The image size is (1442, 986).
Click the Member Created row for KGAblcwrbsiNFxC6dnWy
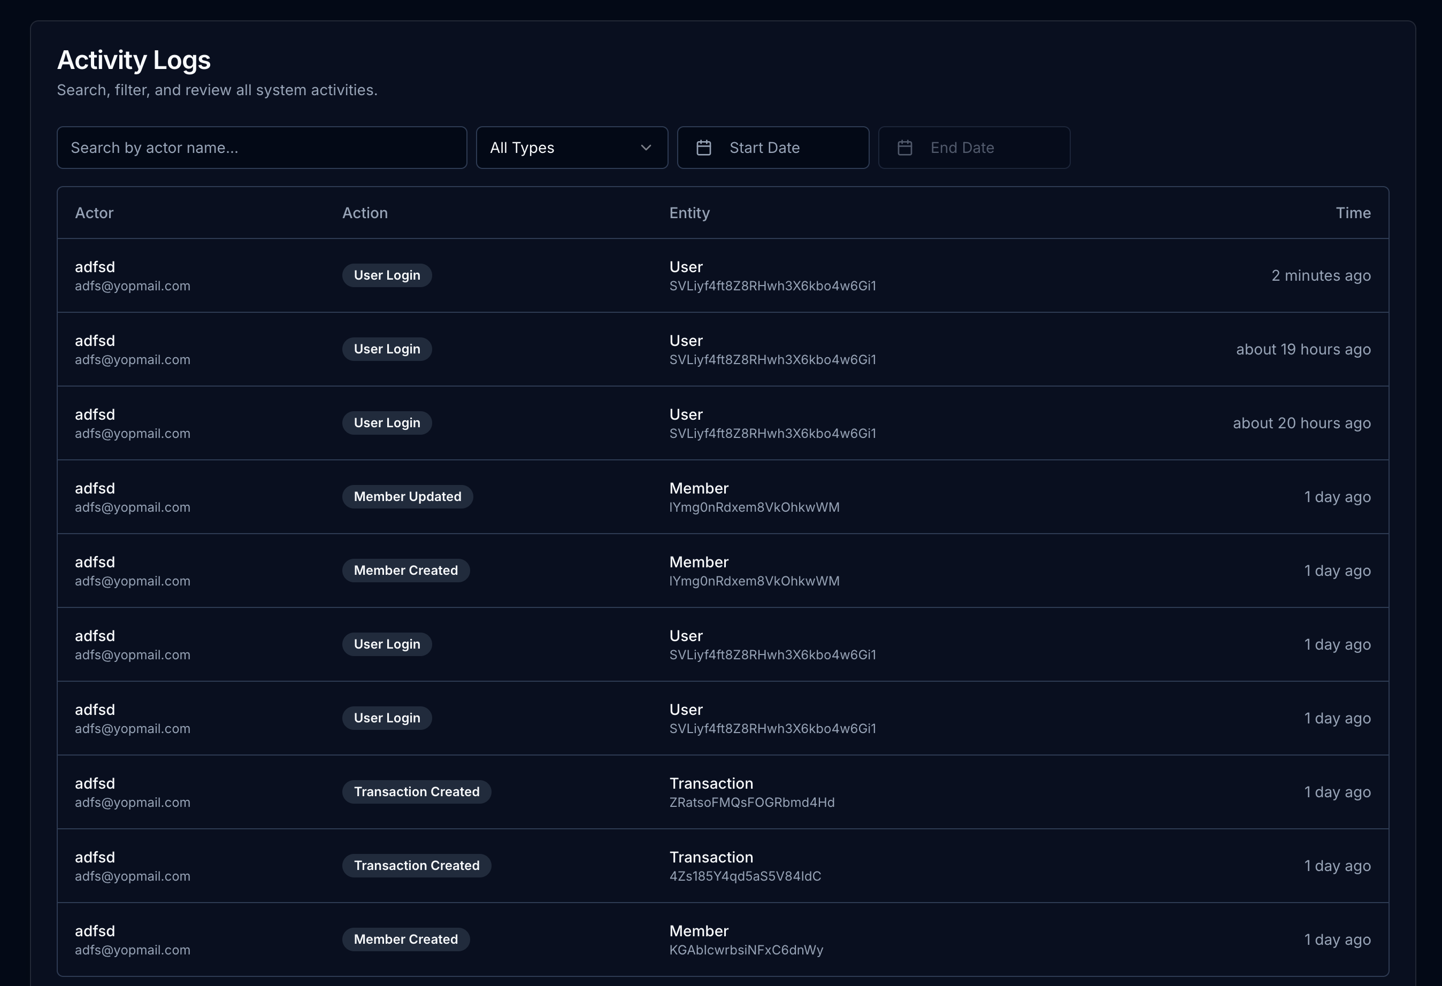[x=722, y=939]
